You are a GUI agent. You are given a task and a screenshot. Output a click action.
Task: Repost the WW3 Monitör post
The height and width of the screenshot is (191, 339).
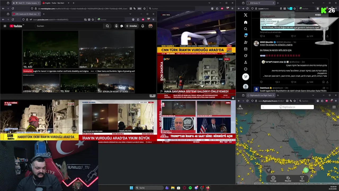[278, 82]
